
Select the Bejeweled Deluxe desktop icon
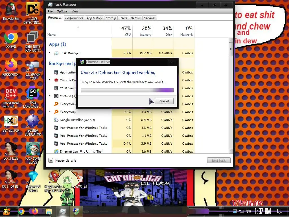coord(33,181)
